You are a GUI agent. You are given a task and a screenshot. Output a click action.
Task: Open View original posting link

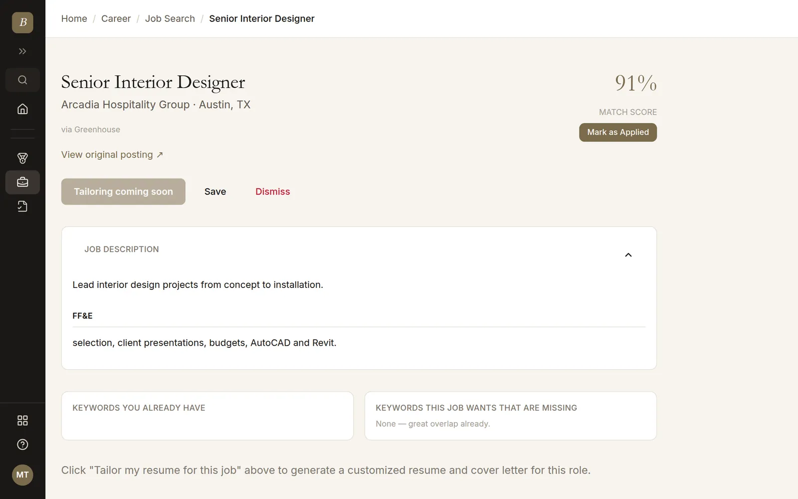point(112,155)
